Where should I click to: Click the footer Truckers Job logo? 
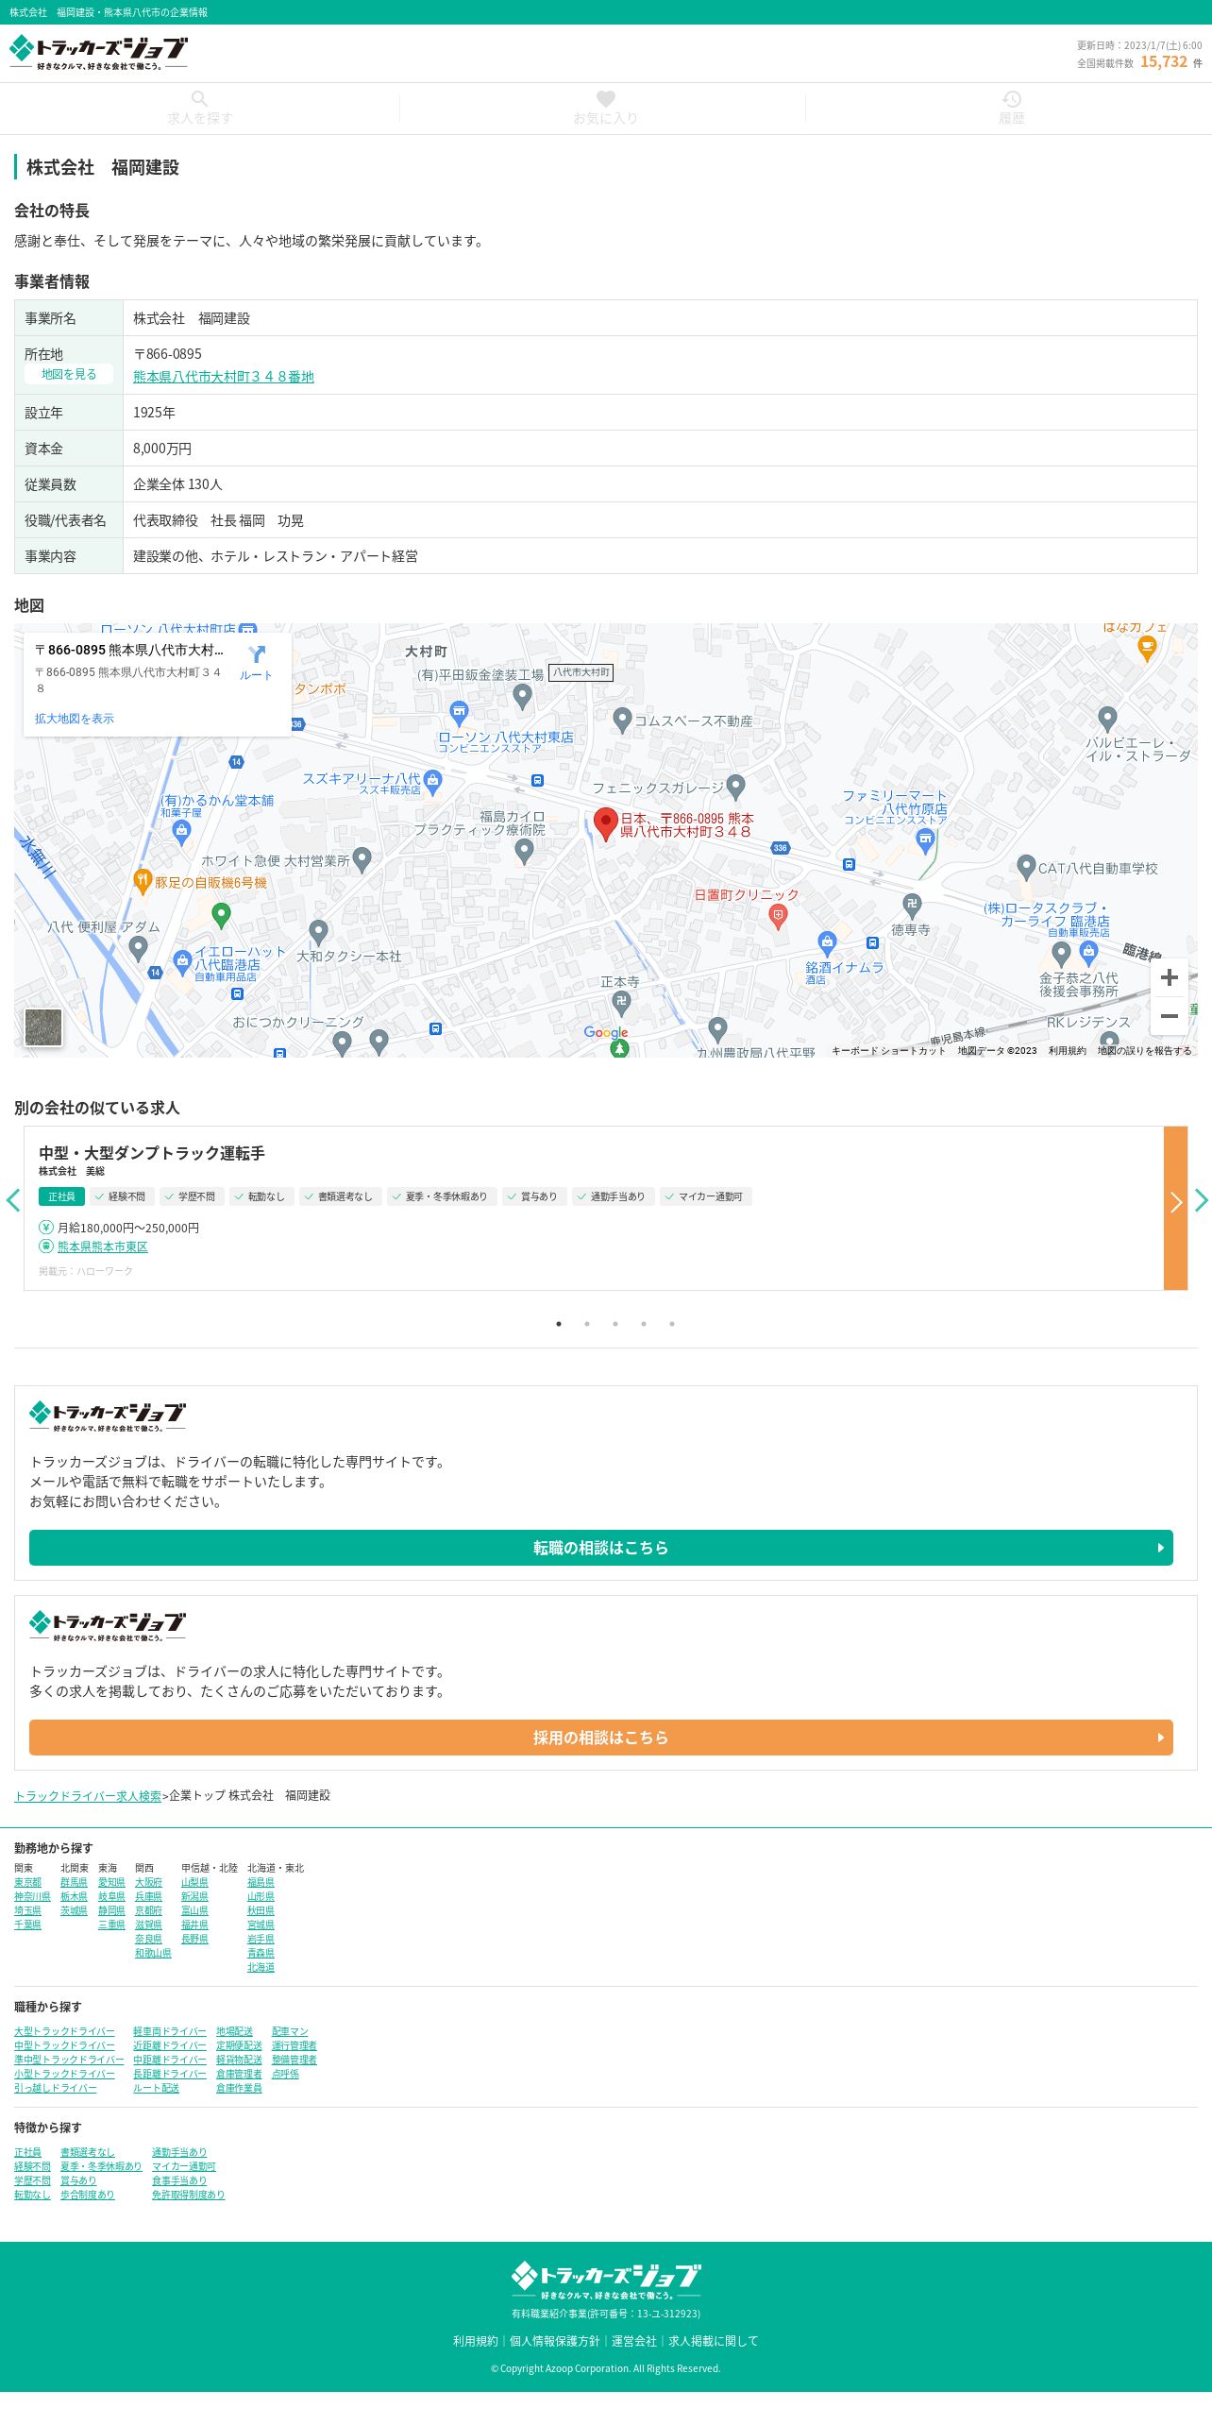click(606, 2280)
